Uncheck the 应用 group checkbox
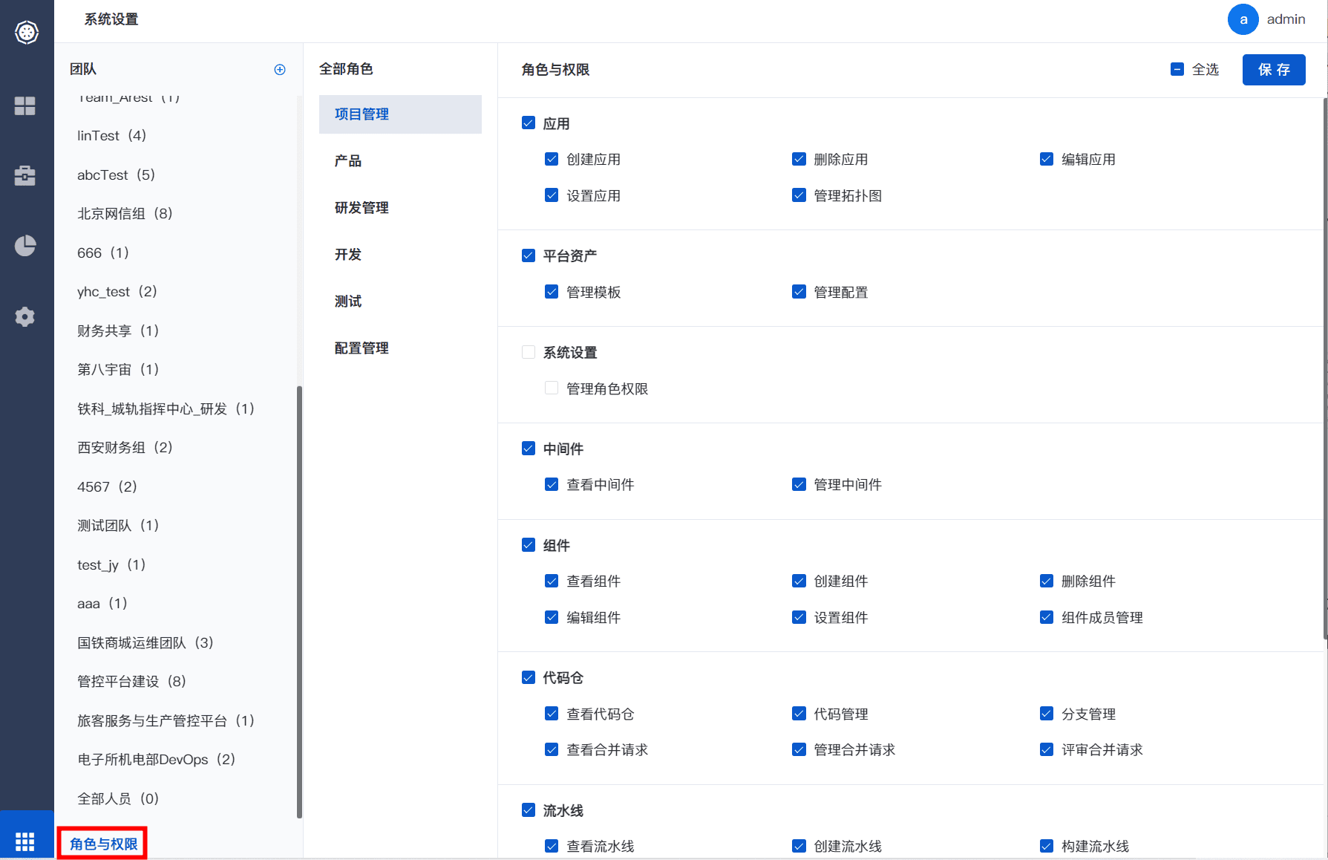Image resolution: width=1328 pixels, height=860 pixels. (529, 123)
